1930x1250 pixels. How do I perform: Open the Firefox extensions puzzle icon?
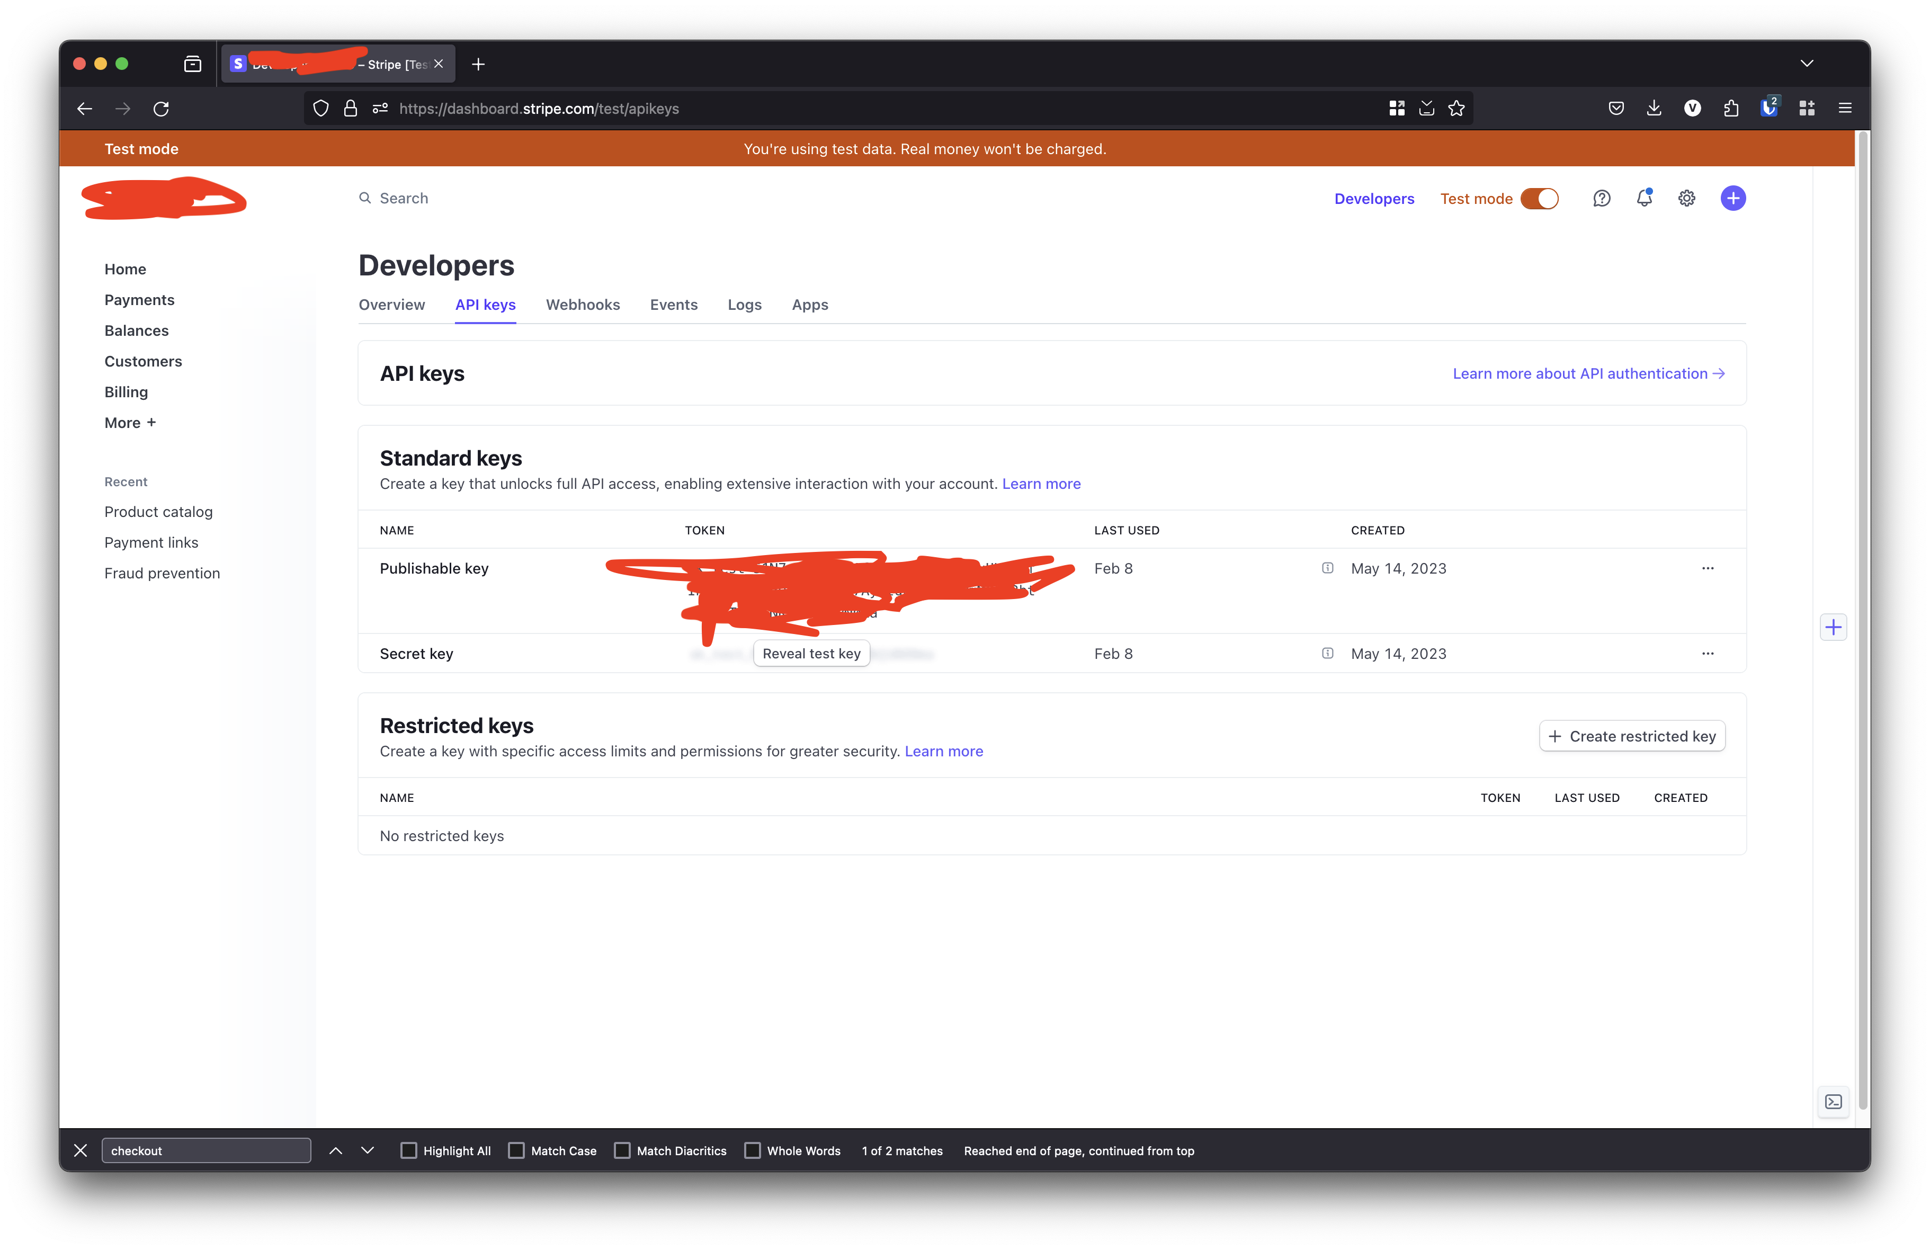point(1731,108)
